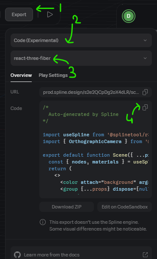Open the green D user avatar
157x259 pixels.
129,16
